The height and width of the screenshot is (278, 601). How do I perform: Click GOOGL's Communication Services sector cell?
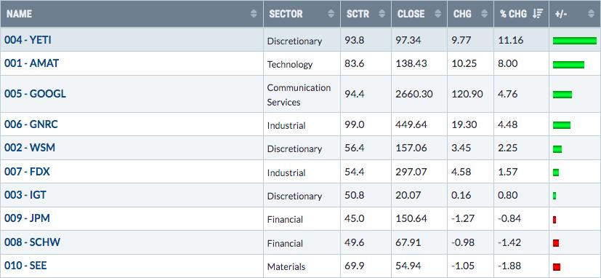click(299, 95)
